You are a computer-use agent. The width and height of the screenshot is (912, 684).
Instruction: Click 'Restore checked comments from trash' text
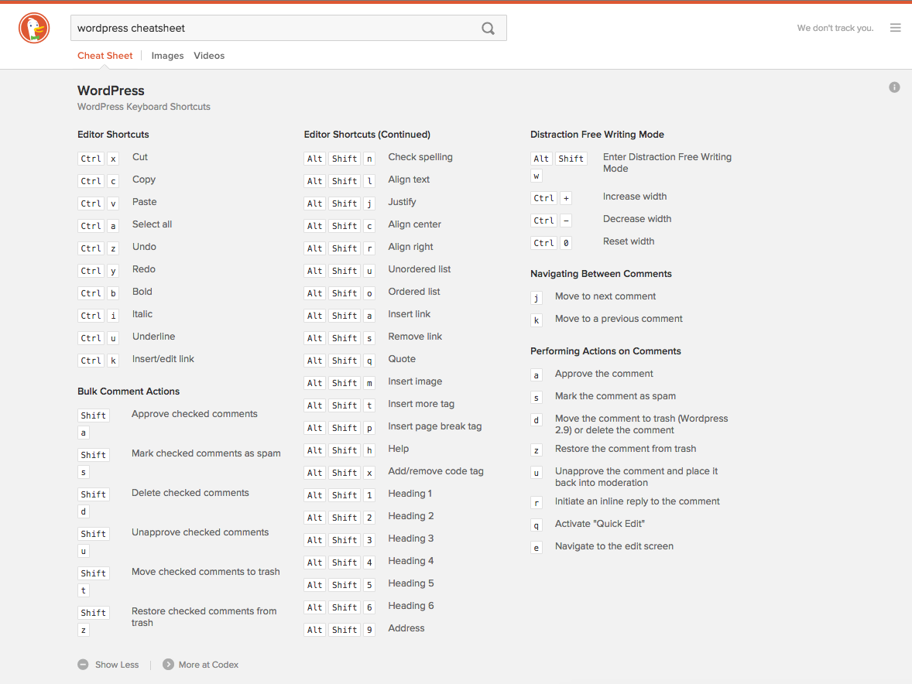tap(204, 617)
